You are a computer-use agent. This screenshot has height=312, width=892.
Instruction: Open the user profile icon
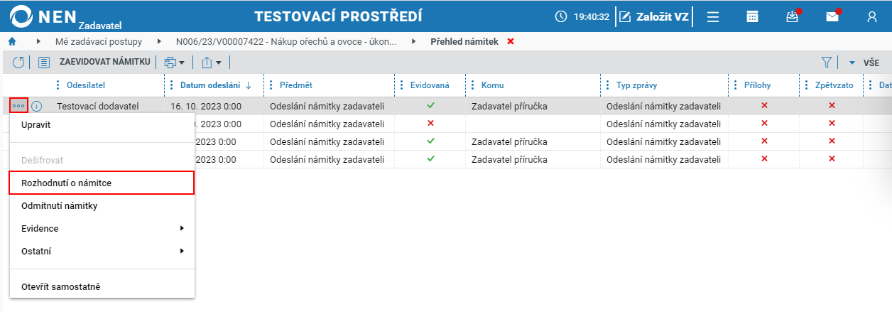[872, 16]
